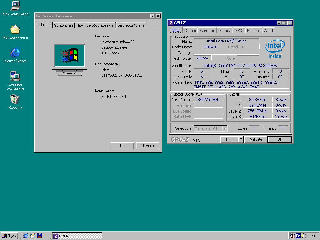Click the Instructions list MMX, SSE text
320x240 pixels.
[241, 84]
